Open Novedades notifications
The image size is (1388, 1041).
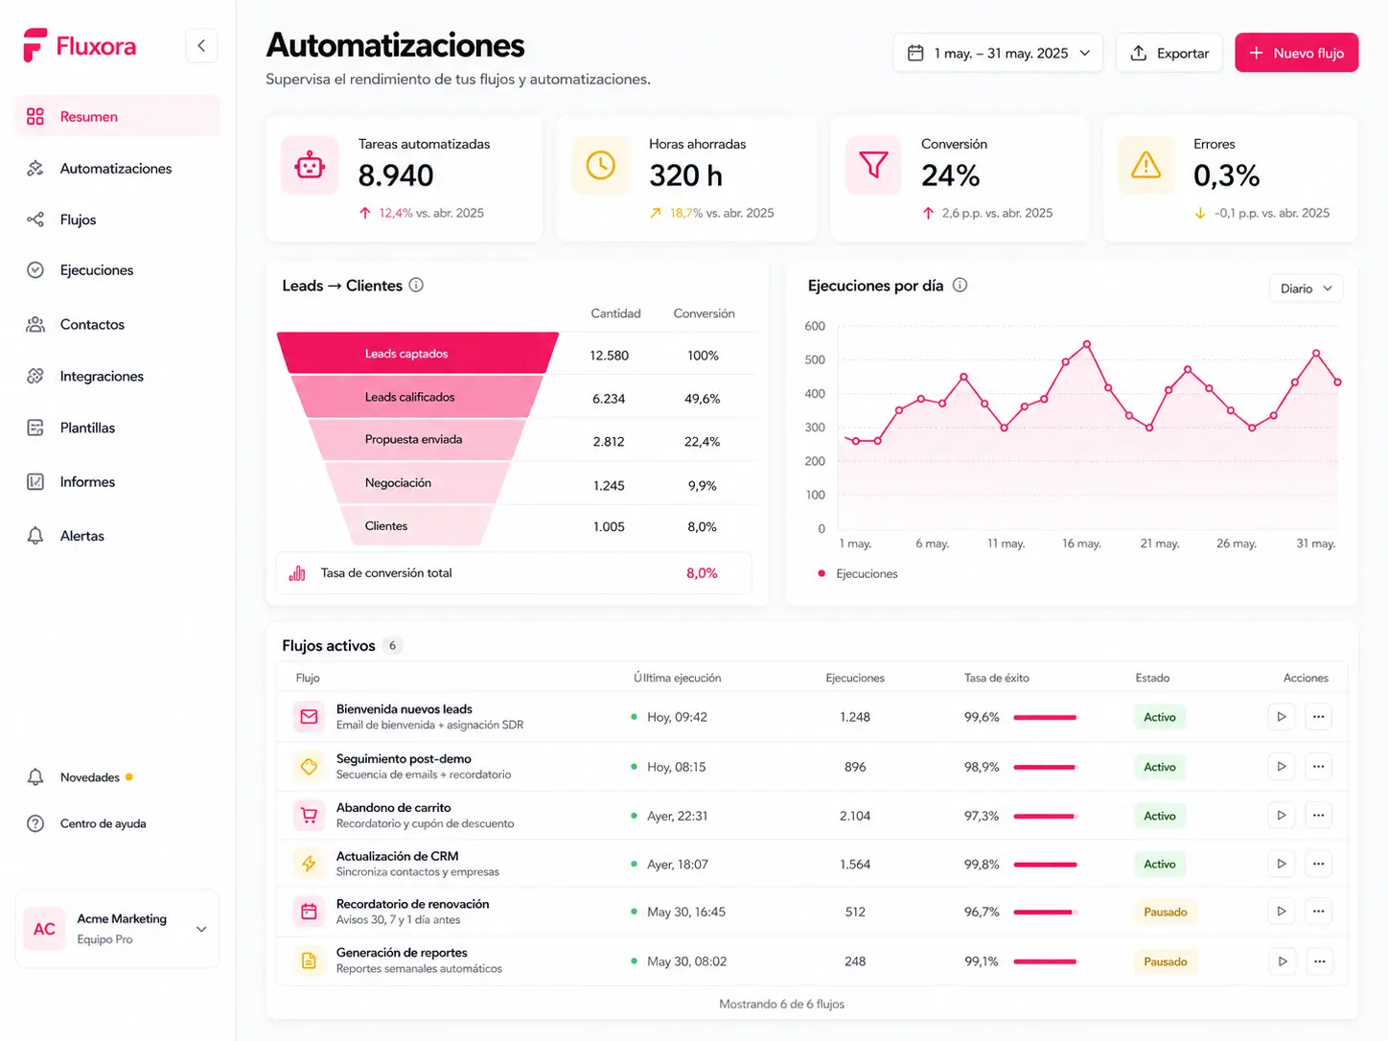(x=81, y=777)
